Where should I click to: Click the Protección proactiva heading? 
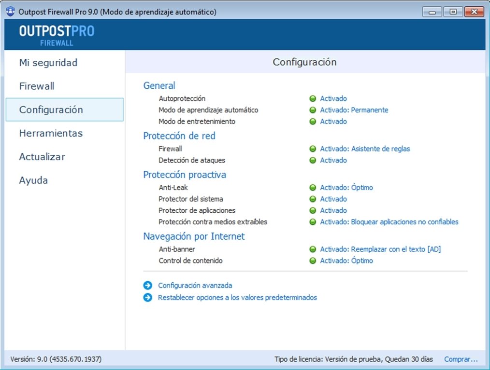coord(185,175)
